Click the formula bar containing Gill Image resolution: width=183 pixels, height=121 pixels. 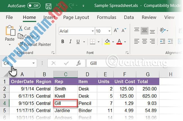(134, 63)
